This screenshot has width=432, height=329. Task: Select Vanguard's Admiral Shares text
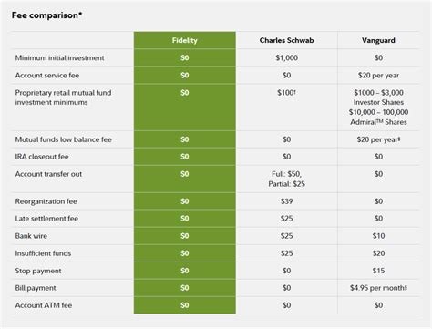pos(378,122)
